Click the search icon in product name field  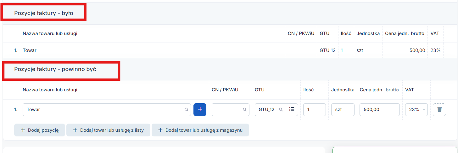[x=186, y=110]
